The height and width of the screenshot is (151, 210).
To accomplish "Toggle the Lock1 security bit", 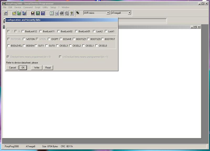I will [x=106, y=31].
